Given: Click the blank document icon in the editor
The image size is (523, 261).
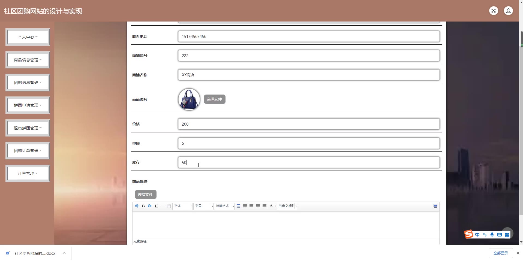Looking at the screenshot, I should point(169,206).
